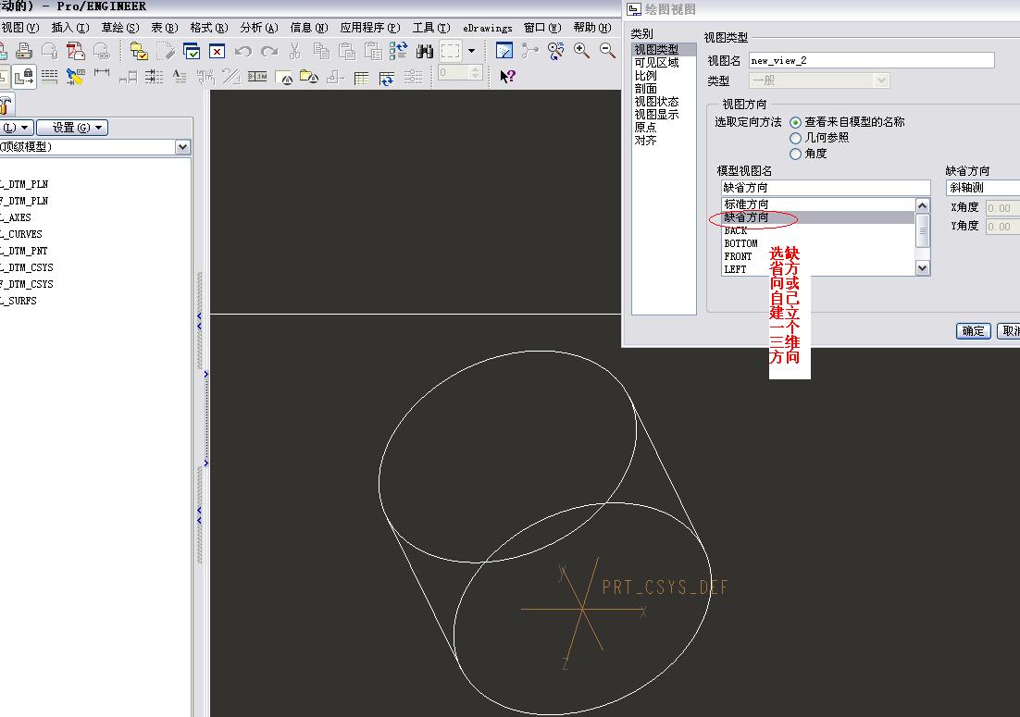Click the binoculars Find icon

[x=425, y=51]
